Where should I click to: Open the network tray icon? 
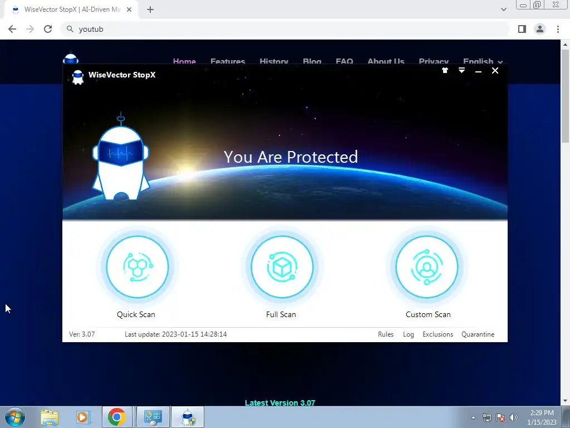487,417
